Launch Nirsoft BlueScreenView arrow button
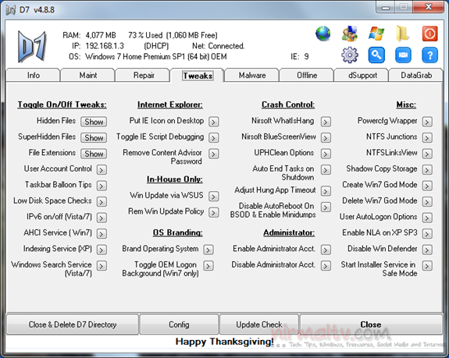 tap(326, 138)
